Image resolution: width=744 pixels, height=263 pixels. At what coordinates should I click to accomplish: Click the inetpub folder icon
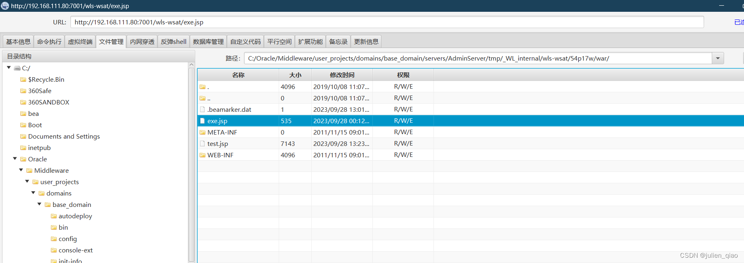(23, 148)
